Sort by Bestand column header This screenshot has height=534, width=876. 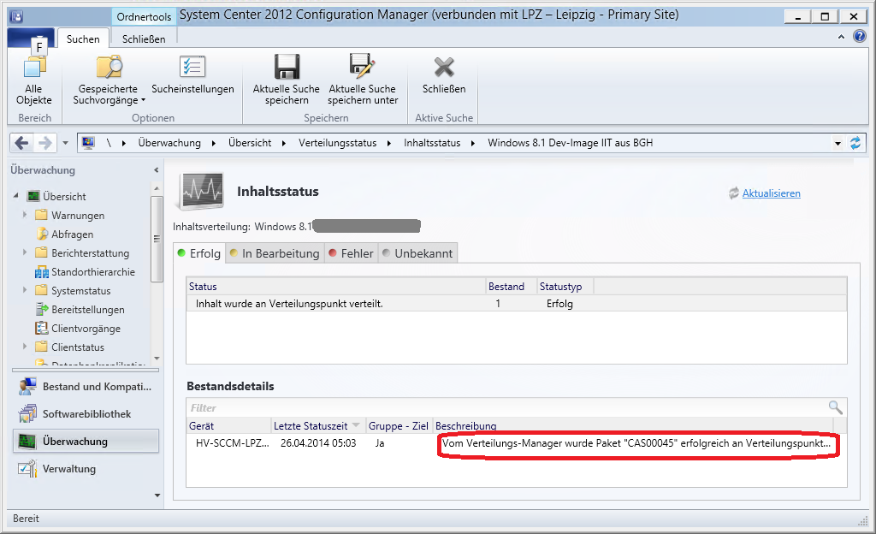coord(512,287)
